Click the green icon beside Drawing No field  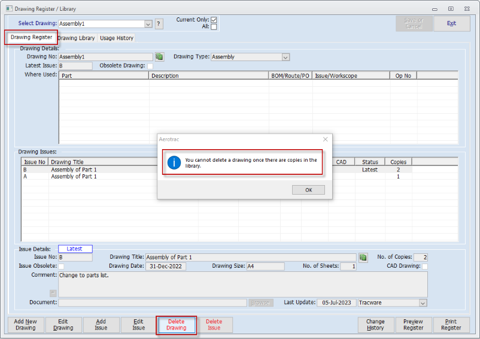(159, 57)
